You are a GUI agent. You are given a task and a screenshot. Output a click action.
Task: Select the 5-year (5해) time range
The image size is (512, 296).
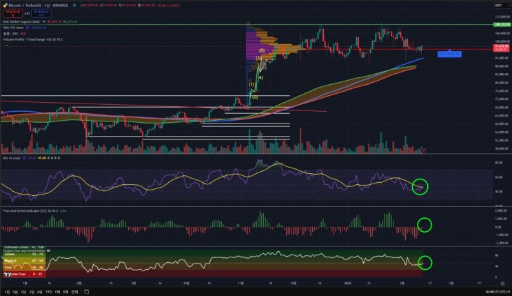pyautogui.click(x=65, y=292)
